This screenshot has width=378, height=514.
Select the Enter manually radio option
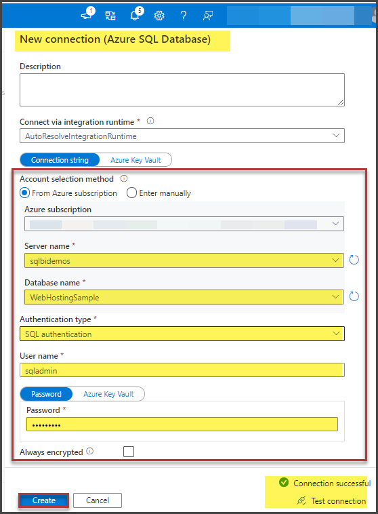[x=131, y=193]
